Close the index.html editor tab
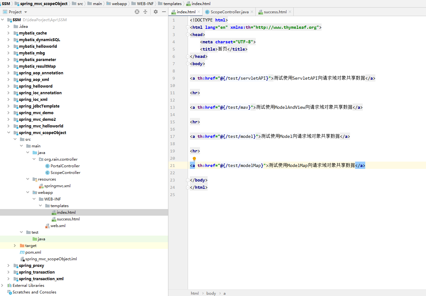This screenshot has width=426, height=296. coord(199,12)
